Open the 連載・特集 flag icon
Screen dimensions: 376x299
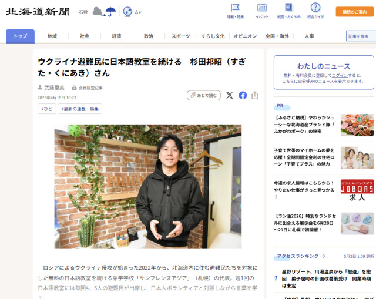[x=235, y=8]
